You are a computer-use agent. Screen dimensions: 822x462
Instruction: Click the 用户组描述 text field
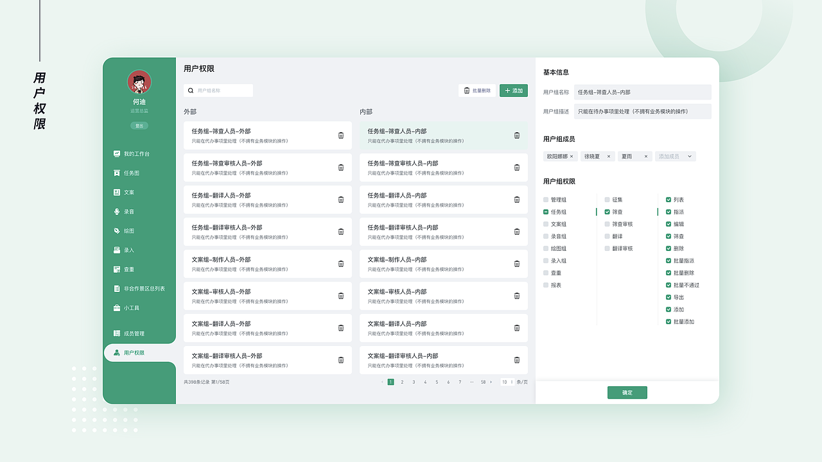643,111
